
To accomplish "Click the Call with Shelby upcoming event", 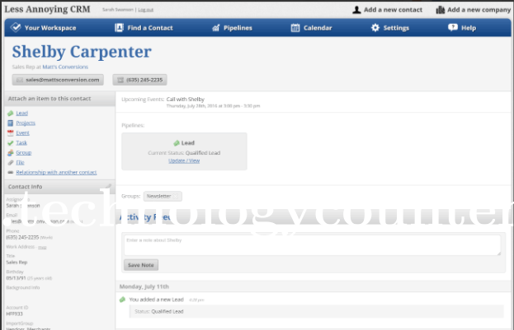I will pos(185,99).
